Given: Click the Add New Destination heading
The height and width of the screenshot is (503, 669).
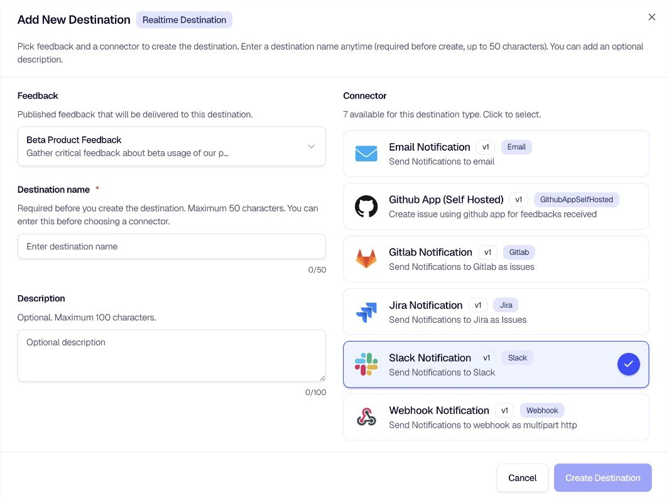Looking at the screenshot, I should pyautogui.click(x=74, y=19).
